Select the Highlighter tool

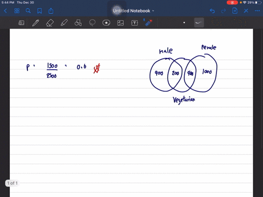point(64,23)
